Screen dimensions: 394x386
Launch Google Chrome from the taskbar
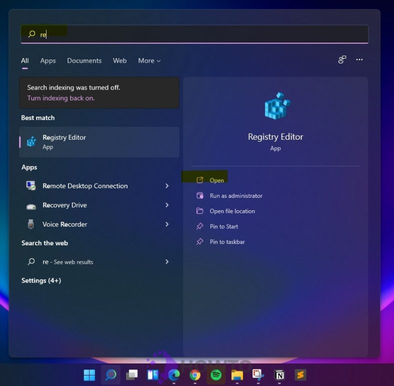click(195, 375)
